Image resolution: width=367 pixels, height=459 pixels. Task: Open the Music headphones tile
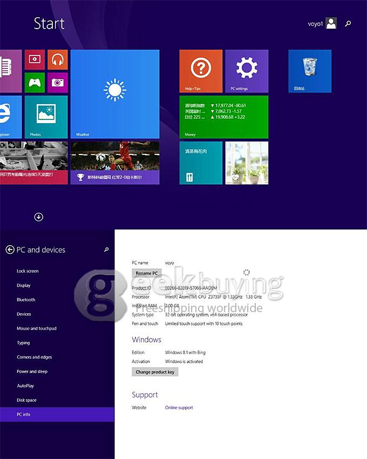pyautogui.click(x=58, y=59)
